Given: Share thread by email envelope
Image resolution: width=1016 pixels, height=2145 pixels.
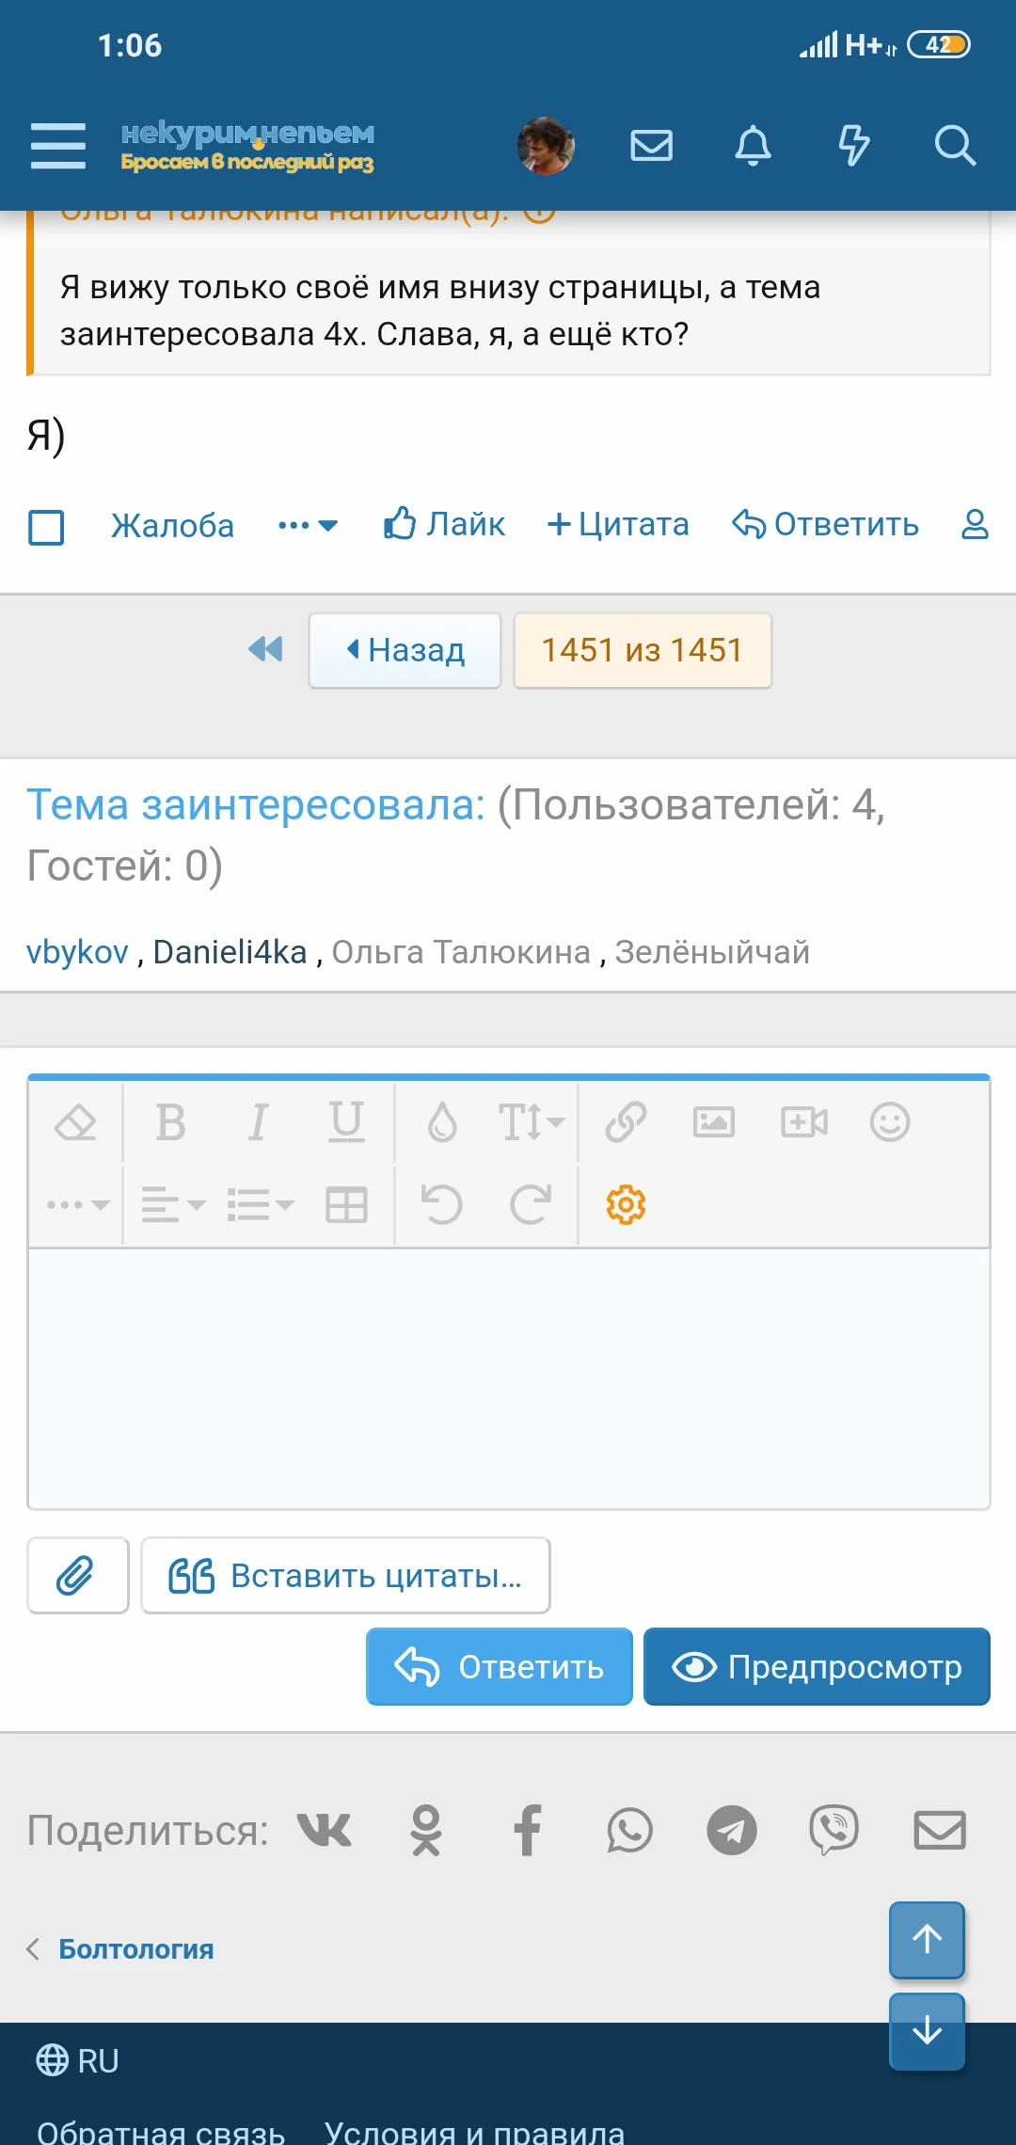Looking at the screenshot, I should coord(941,1830).
